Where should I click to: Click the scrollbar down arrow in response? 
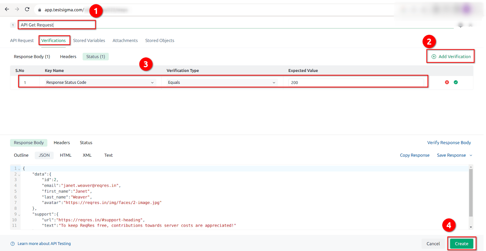click(x=471, y=227)
